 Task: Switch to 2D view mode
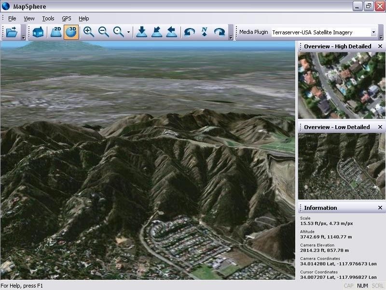pyautogui.click(x=56, y=32)
